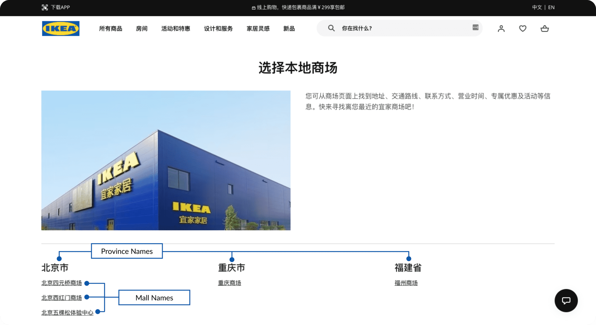Image resolution: width=596 pixels, height=325 pixels.
Task: Click the IKEA logo in the header
Action: click(61, 28)
